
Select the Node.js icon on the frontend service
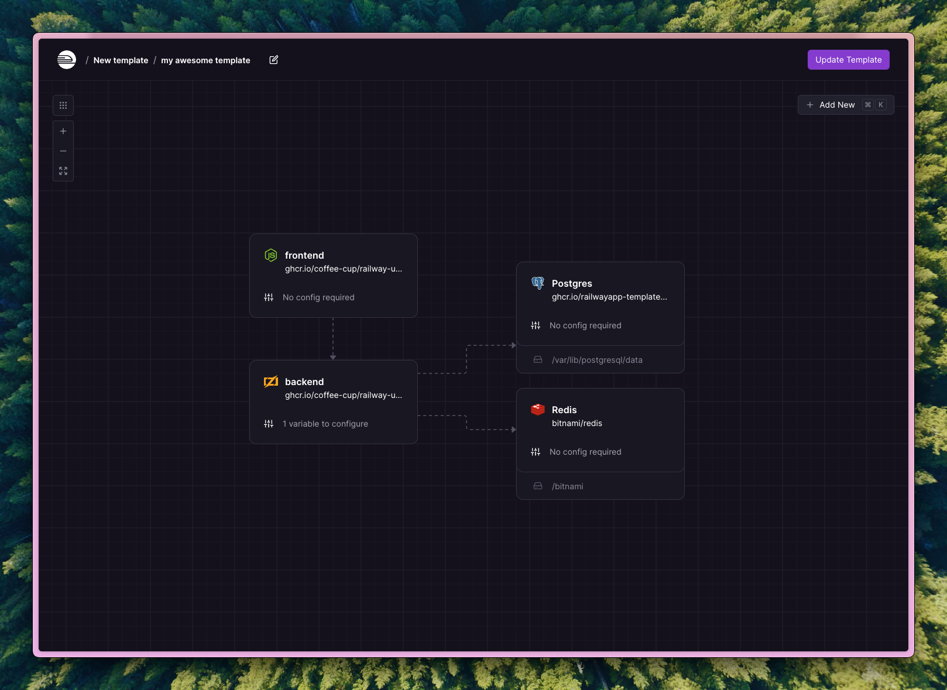[271, 255]
